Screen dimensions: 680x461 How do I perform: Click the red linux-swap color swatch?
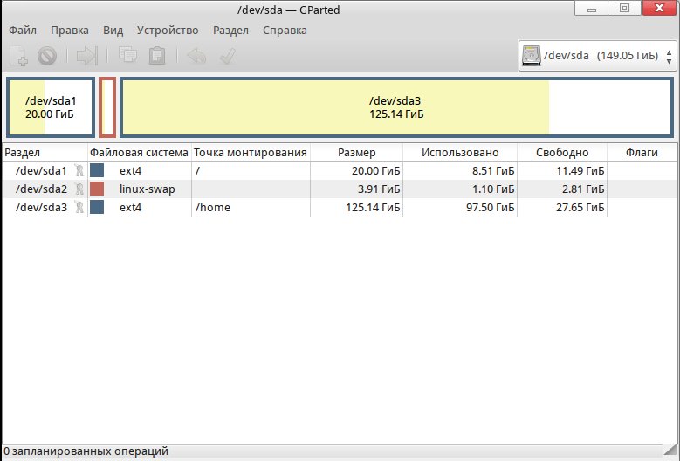(x=97, y=189)
